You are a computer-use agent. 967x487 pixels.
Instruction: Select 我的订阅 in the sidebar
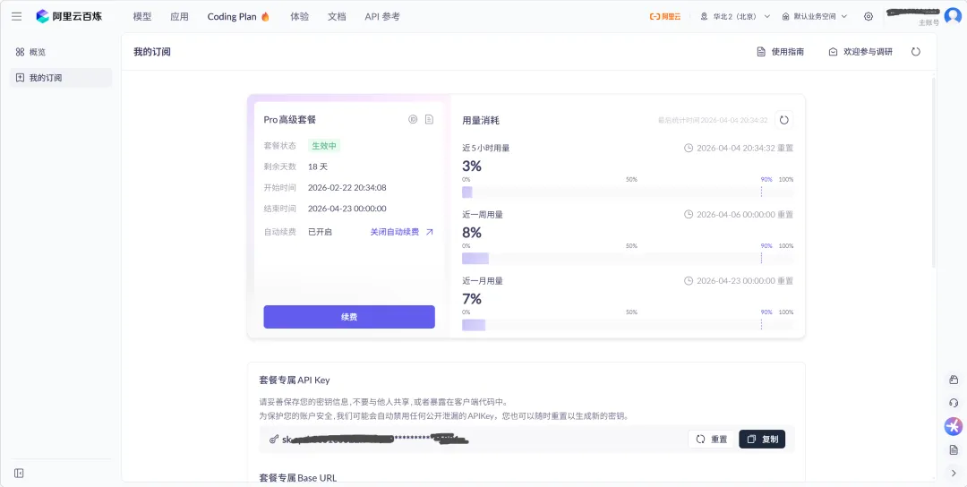coord(61,78)
